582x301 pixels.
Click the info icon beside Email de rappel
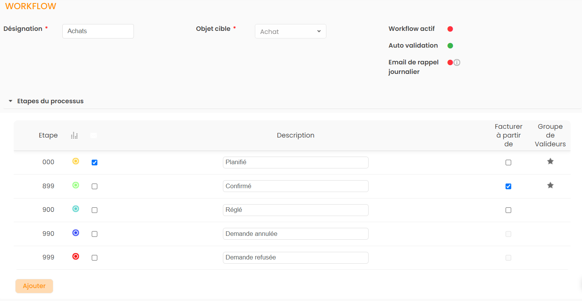[x=457, y=62]
